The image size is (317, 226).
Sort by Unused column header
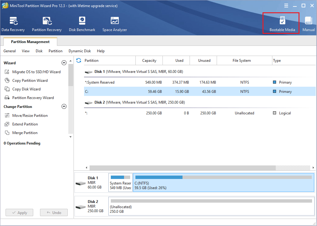pyautogui.click(x=203, y=60)
